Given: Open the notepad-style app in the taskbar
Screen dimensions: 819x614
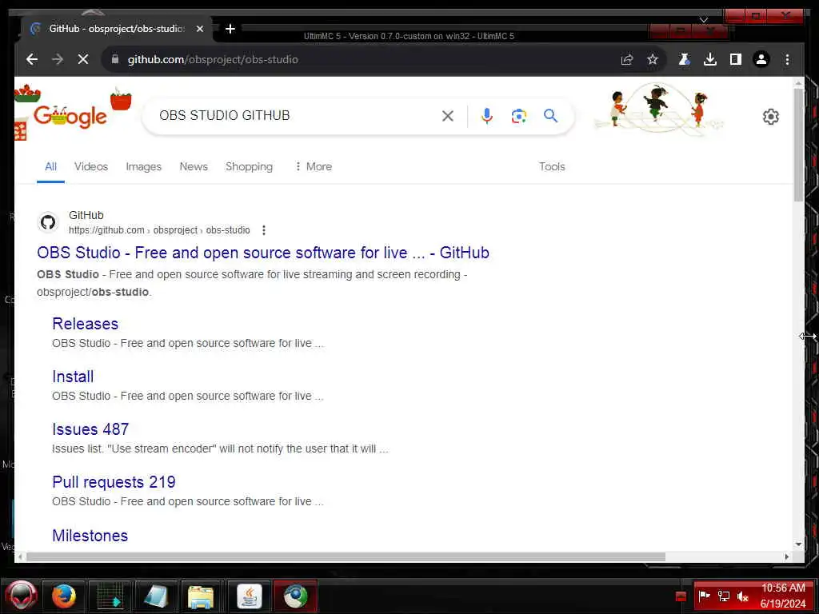Looking at the screenshot, I should (x=156, y=596).
